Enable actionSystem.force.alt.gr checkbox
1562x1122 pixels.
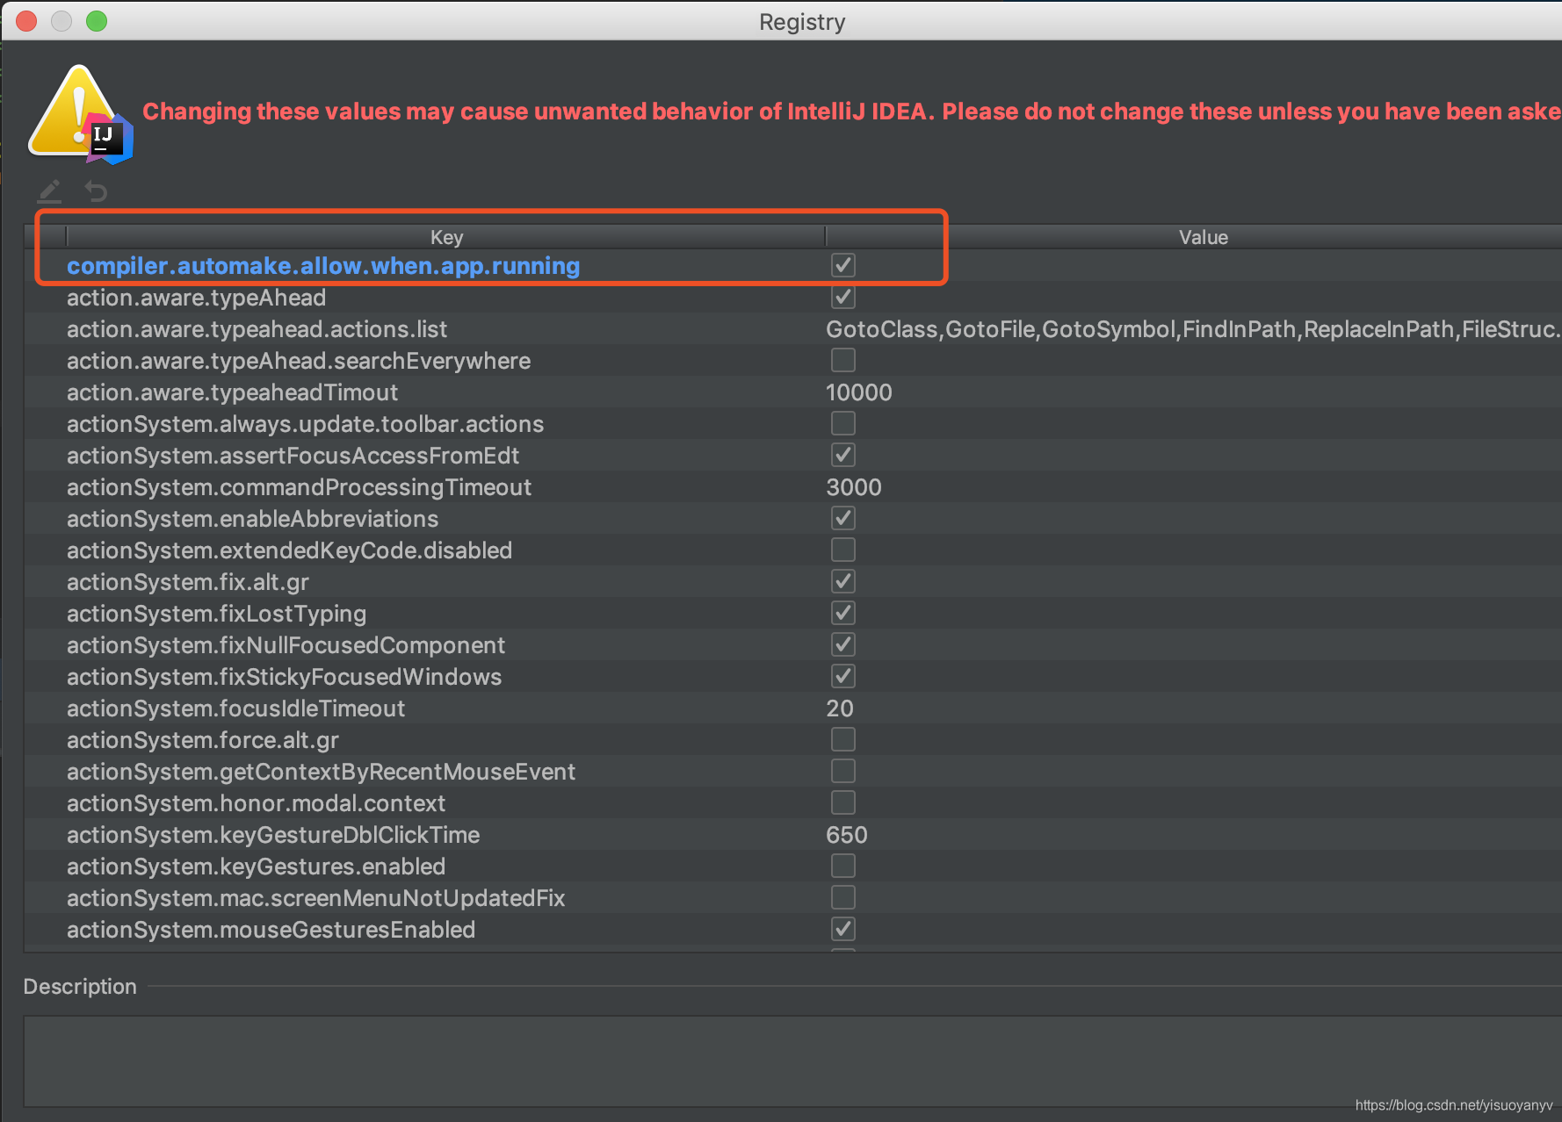click(843, 739)
